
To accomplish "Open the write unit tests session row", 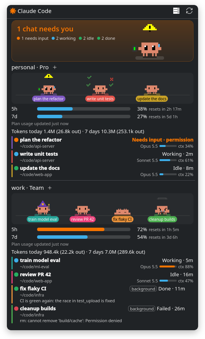I will (x=102, y=157).
